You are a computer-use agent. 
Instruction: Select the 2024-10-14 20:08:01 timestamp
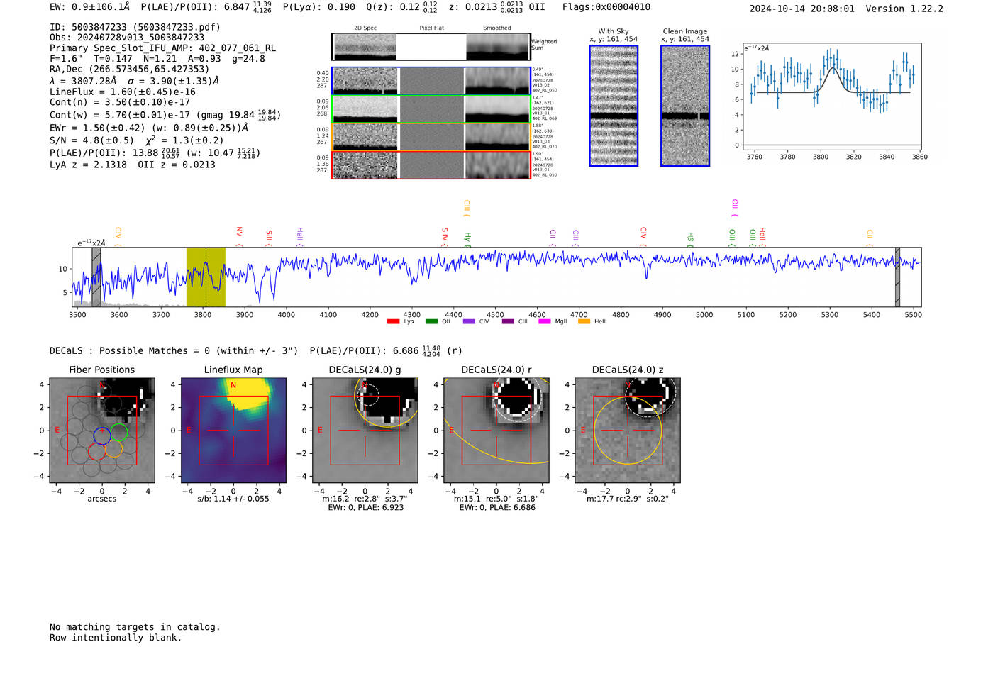(x=802, y=9)
